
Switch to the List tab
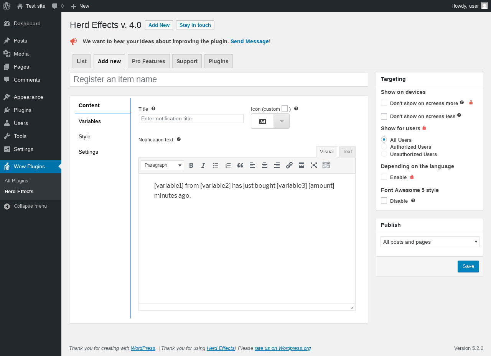82,61
